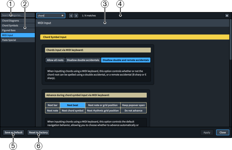The height and width of the screenshot is (150, 232).
Task: Open the Chord Diagrams category
Action: (18, 21)
